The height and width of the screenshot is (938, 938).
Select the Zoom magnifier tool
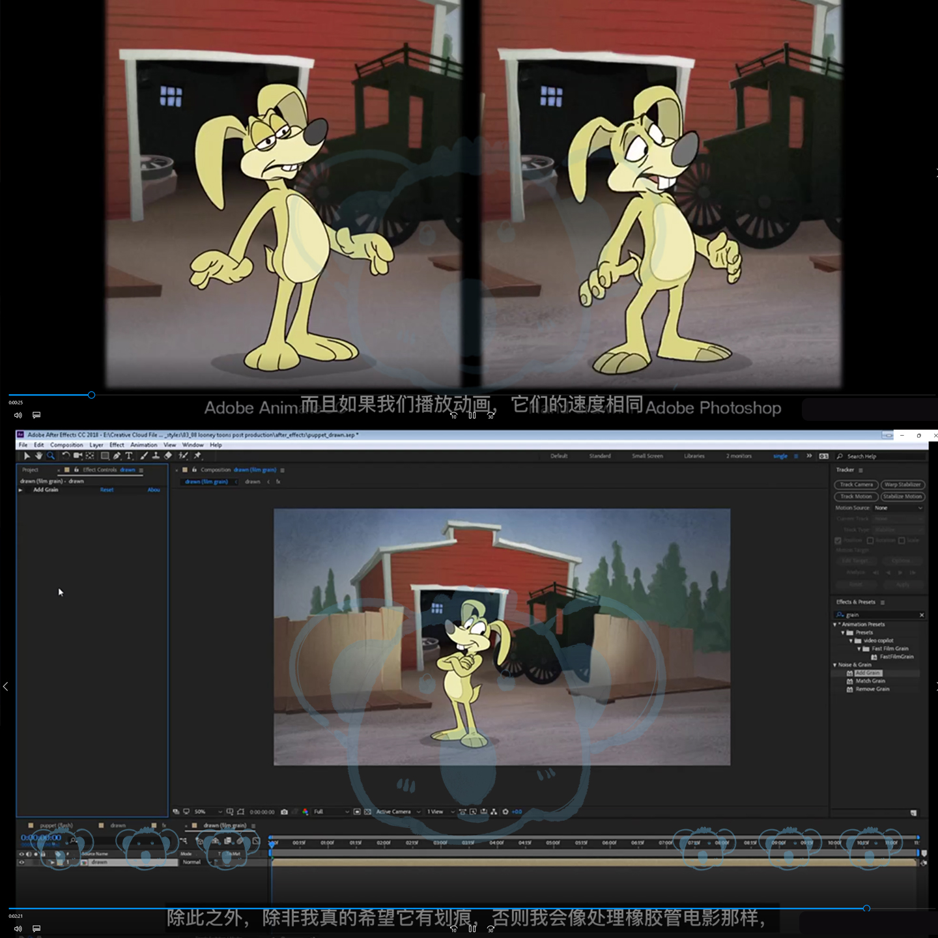(51, 456)
